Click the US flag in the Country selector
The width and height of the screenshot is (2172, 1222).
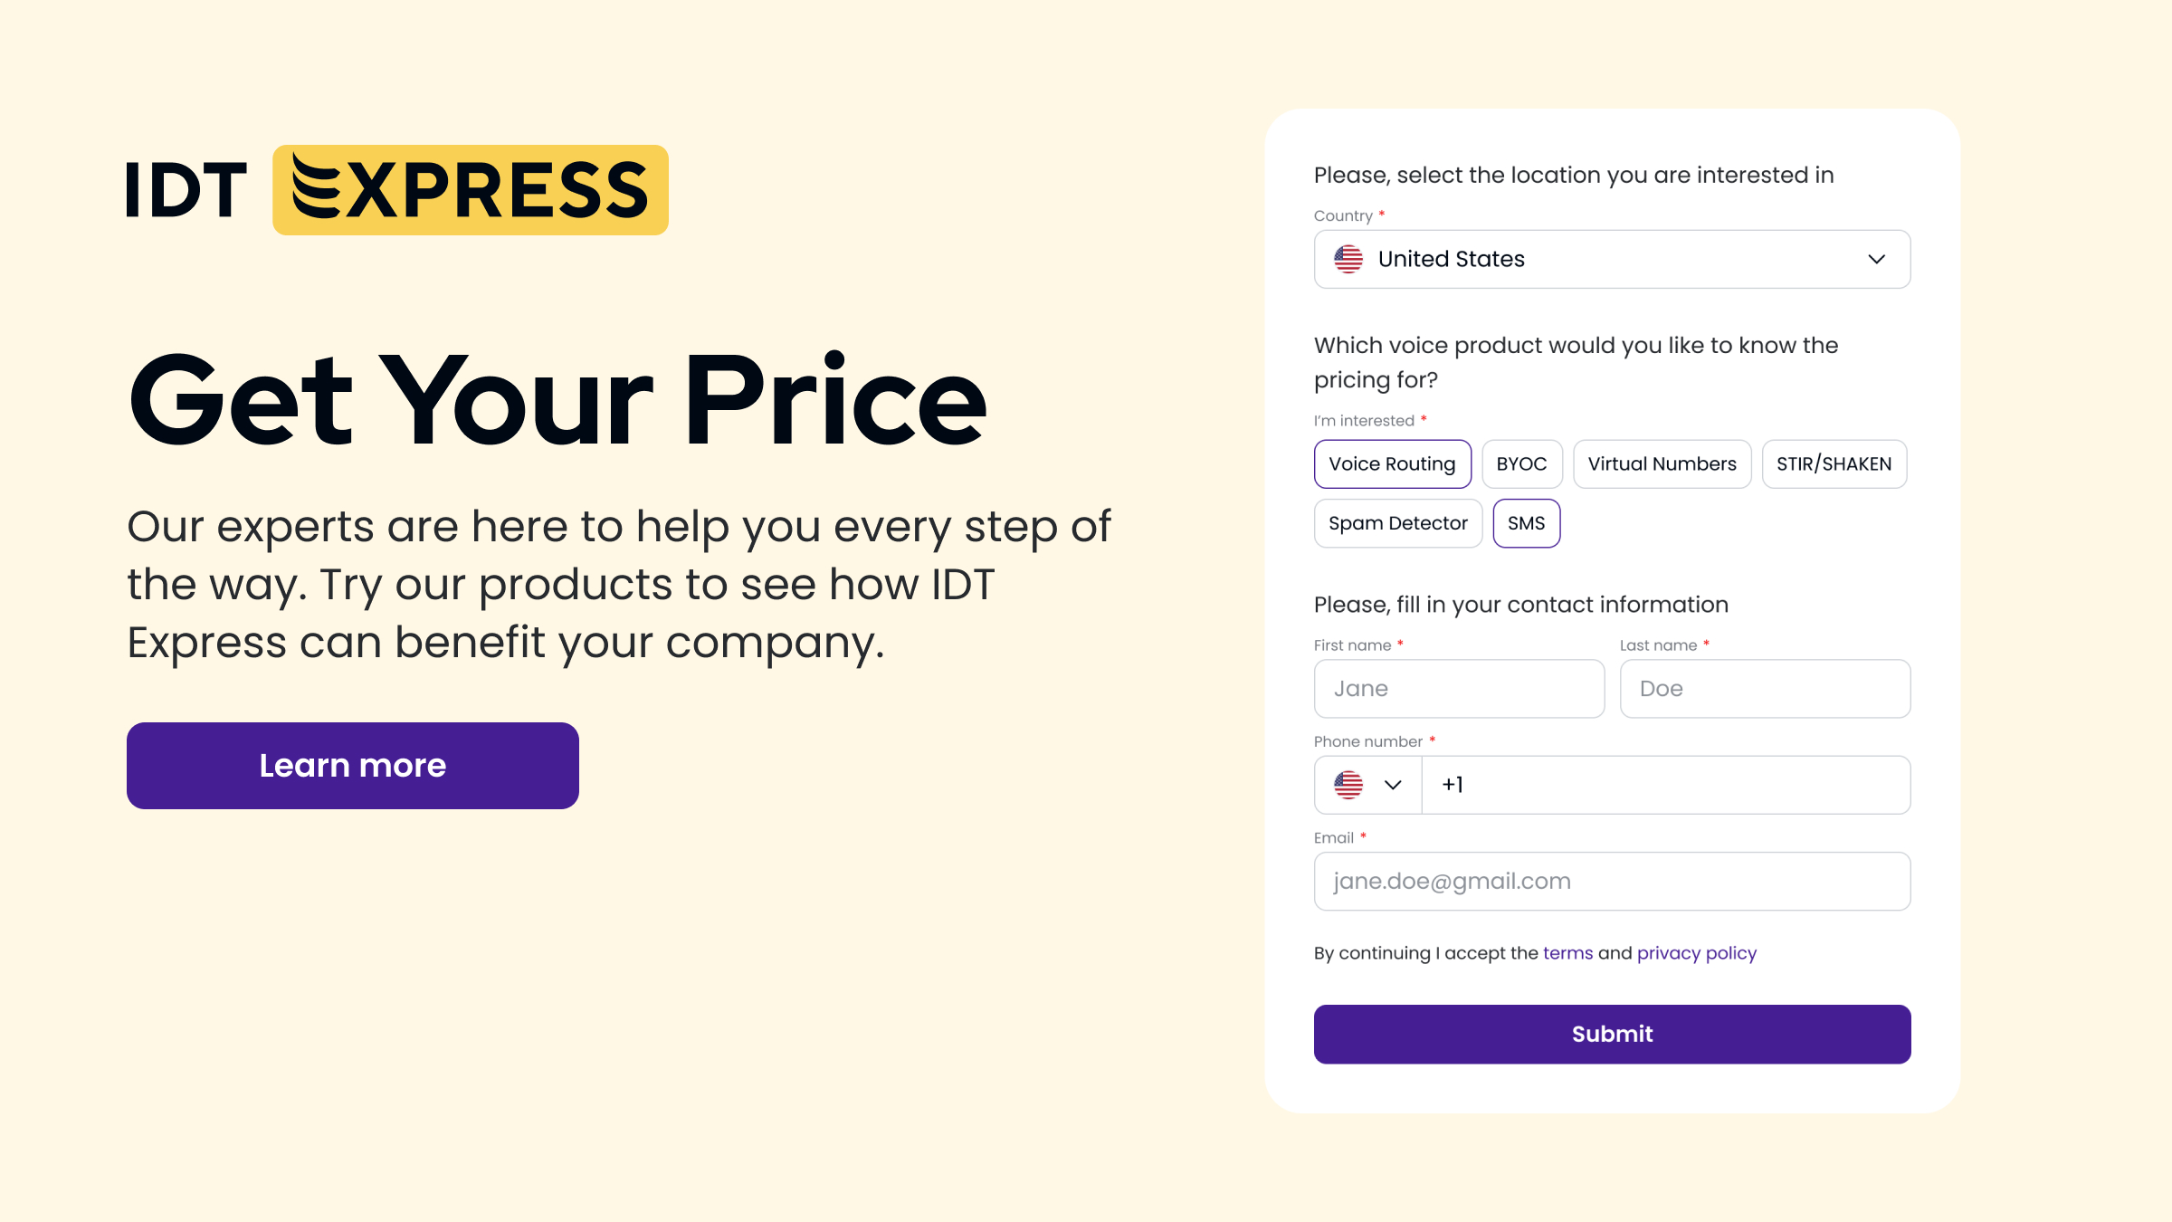click(1348, 259)
